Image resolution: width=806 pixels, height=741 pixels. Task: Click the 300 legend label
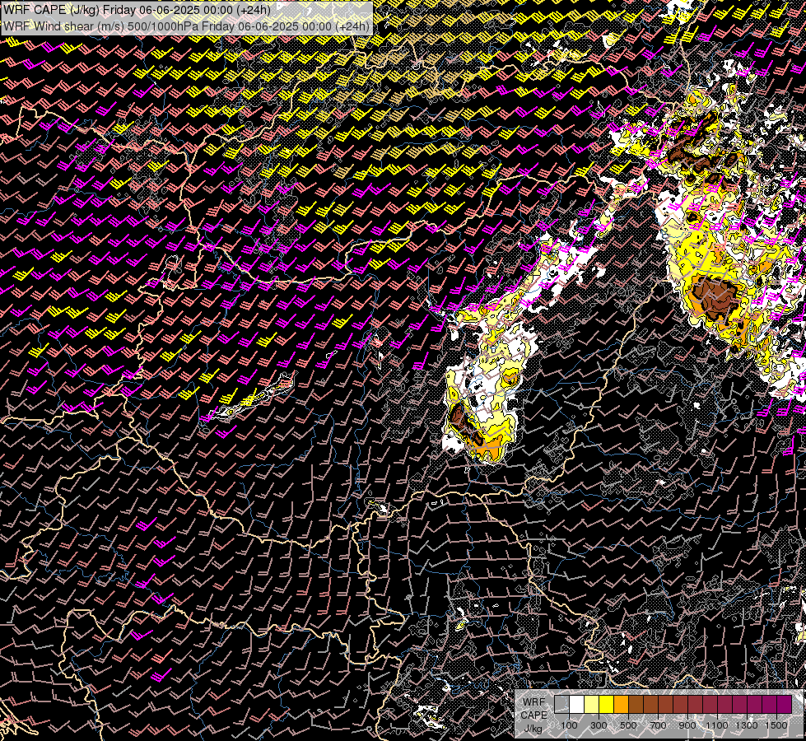[599, 725]
